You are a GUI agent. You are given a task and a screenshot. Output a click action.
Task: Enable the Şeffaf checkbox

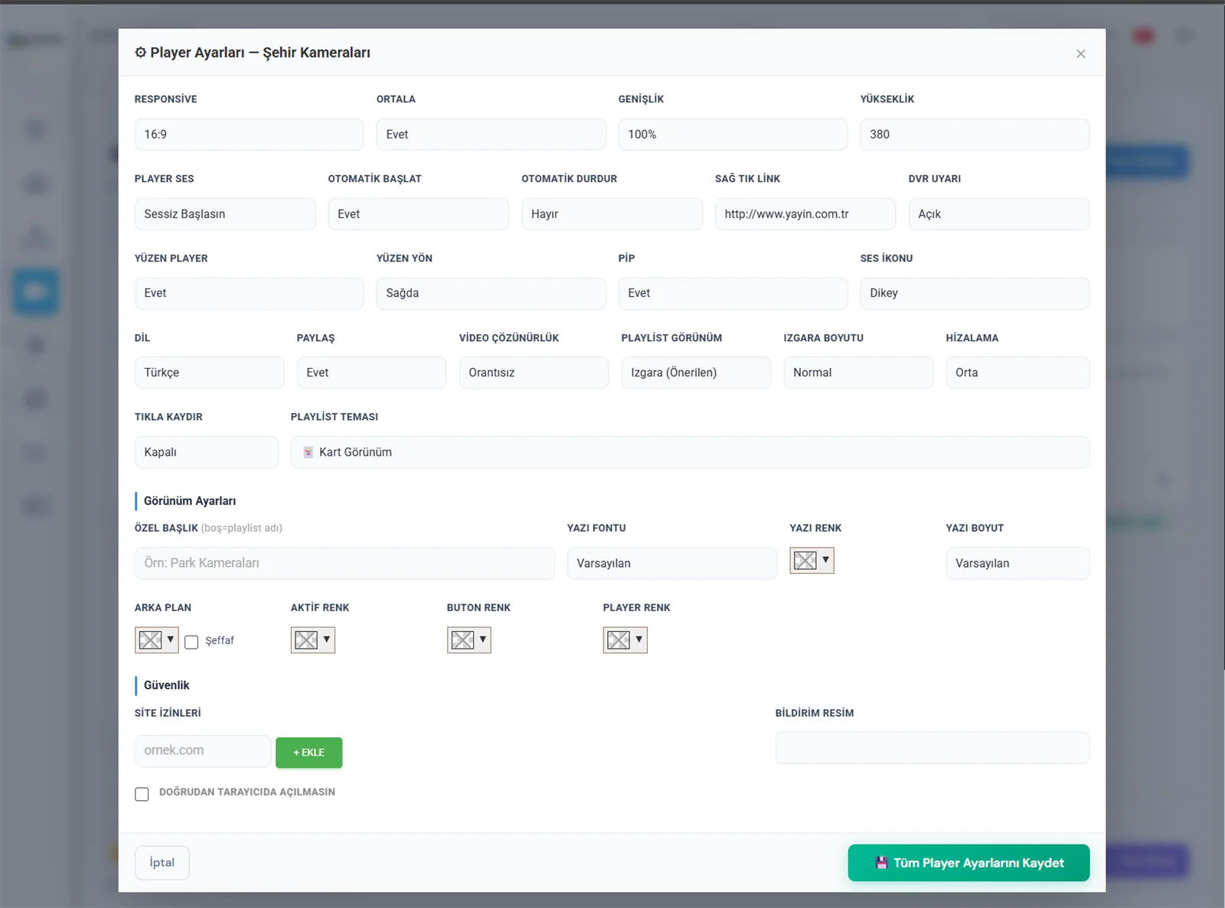coord(191,642)
